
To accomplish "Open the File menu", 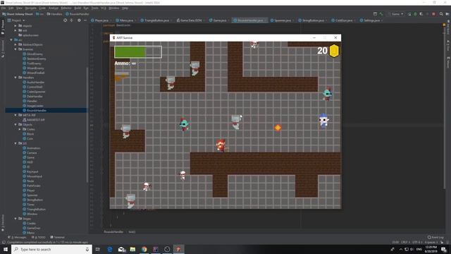I will click(x=4, y=8).
